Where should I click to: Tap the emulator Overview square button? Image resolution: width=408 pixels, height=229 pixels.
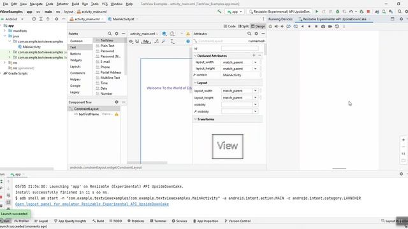[316, 27]
